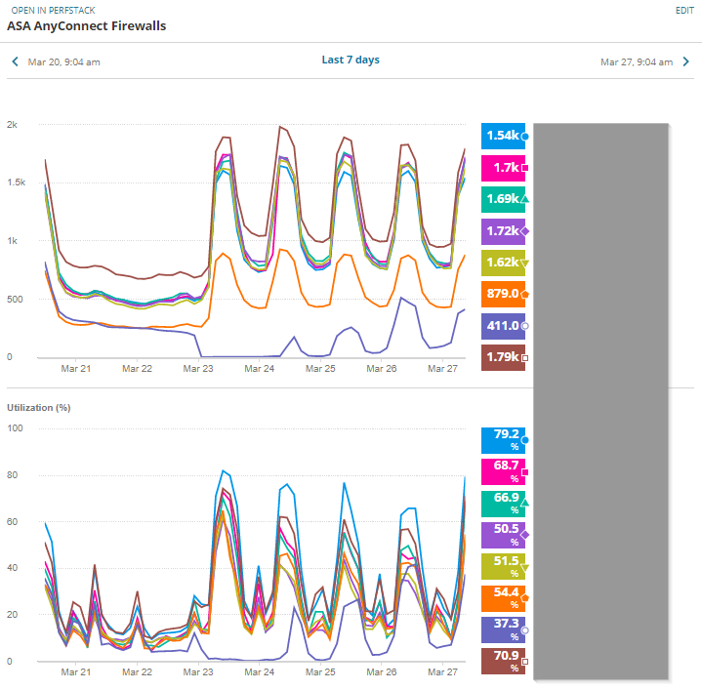Click Mar 25 on the utilization chart axis

click(x=320, y=672)
